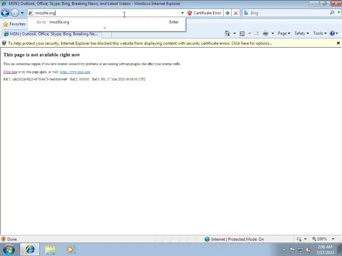Click the red Stop loading X
Screen dimensions: 342x256
point(236,13)
